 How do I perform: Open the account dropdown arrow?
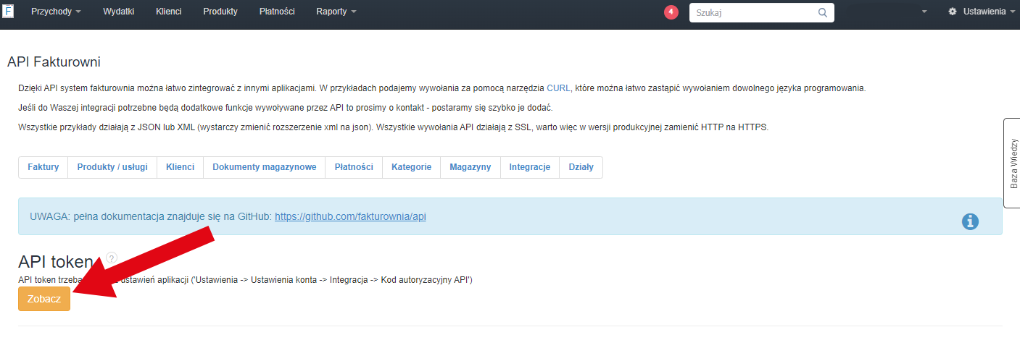coord(924,12)
